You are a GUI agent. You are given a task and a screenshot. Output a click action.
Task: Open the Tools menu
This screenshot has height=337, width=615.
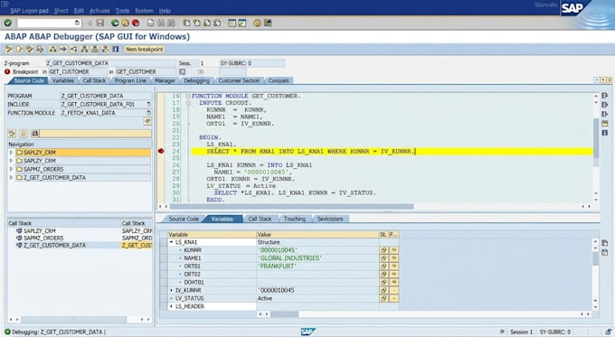click(122, 11)
